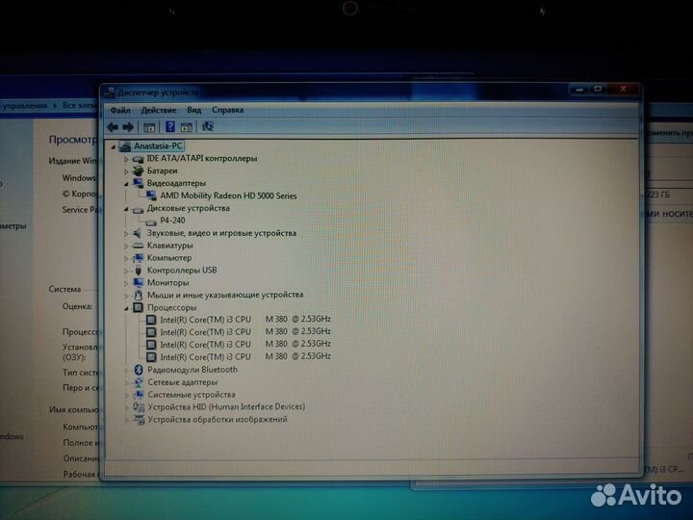Click the Батареи battery icon
This screenshot has width=693, height=520.
139,170
